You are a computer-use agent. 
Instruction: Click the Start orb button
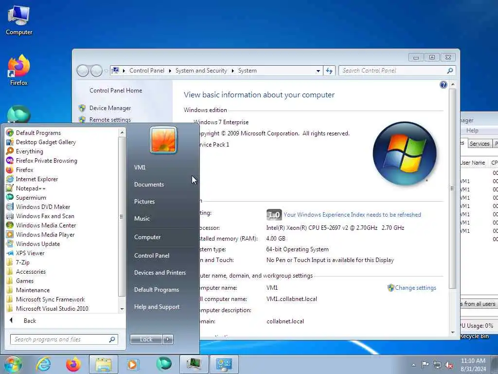(x=13, y=364)
